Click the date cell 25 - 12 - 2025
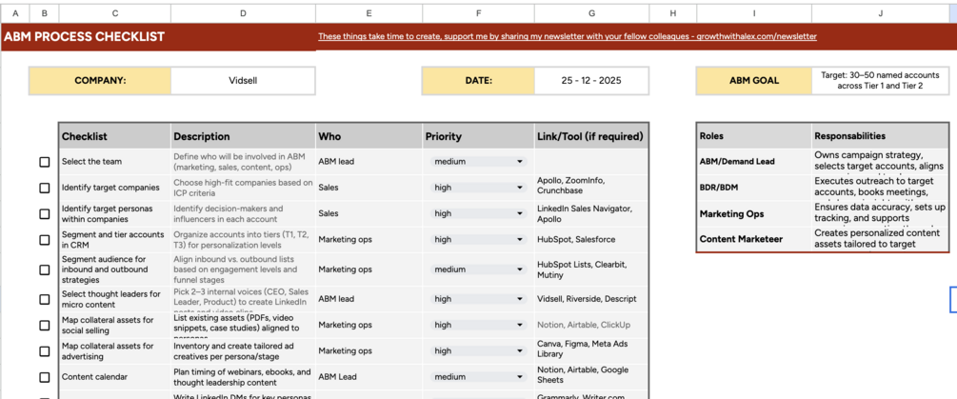The height and width of the screenshot is (399, 957). 591,81
